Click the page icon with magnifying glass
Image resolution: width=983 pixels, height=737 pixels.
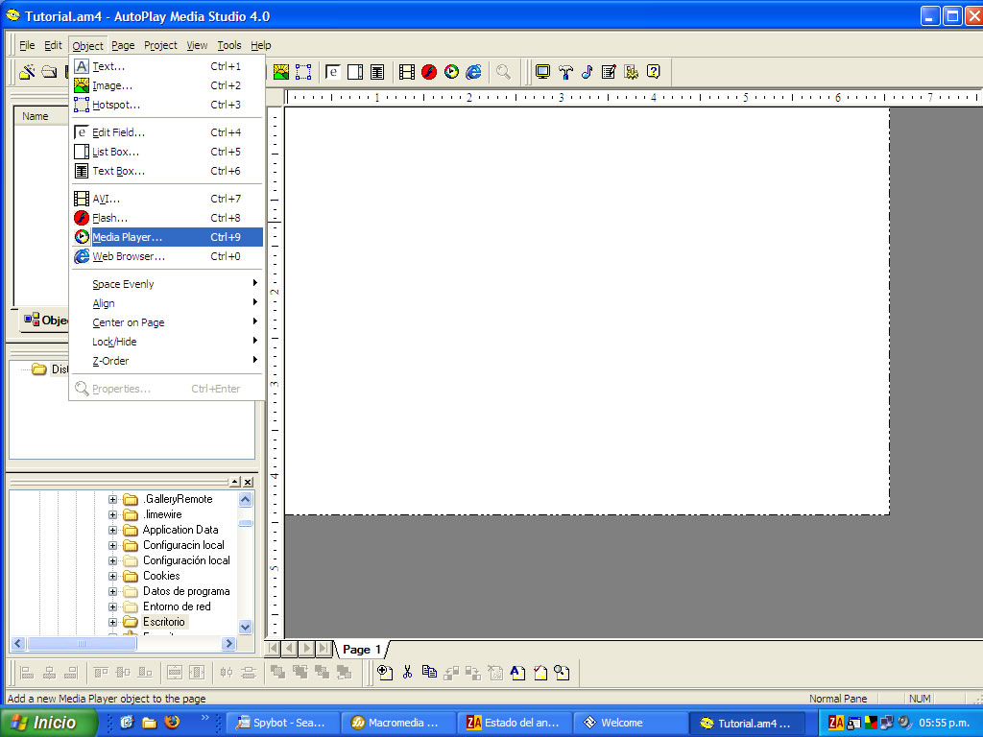[563, 673]
